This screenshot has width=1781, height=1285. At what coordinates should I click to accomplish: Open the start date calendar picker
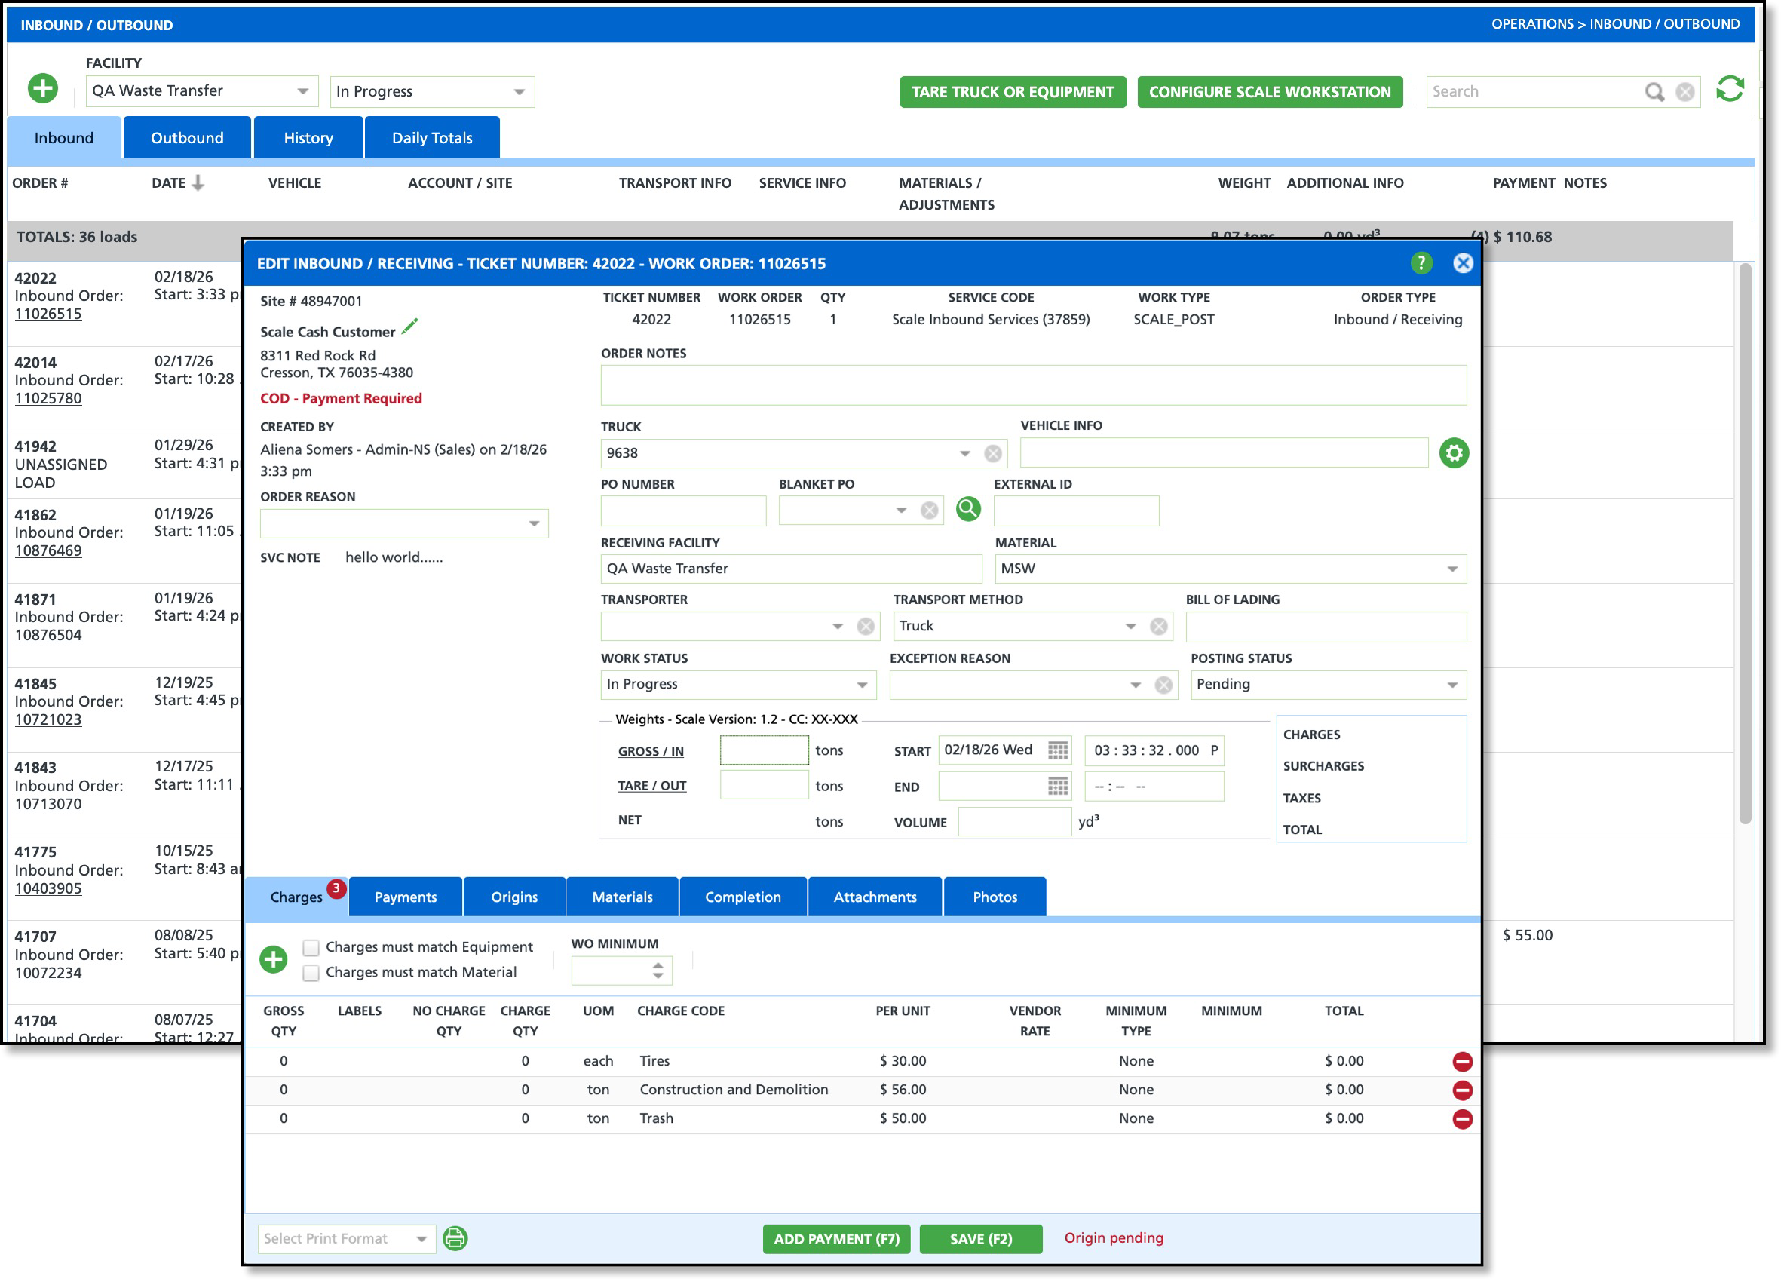click(1057, 751)
